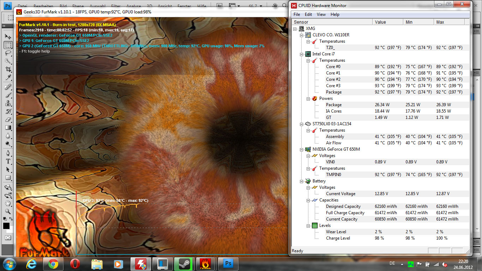Open the Windows Start menu

(9, 264)
